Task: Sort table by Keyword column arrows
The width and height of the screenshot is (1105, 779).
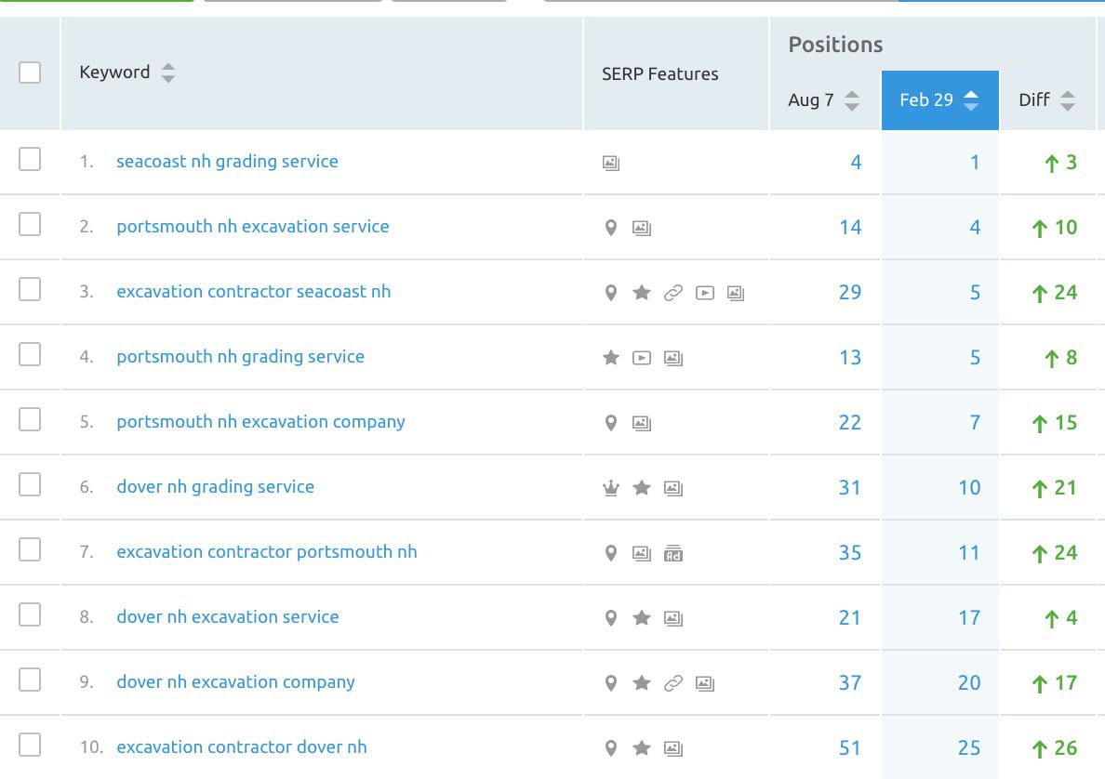Action: tap(167, 73)
